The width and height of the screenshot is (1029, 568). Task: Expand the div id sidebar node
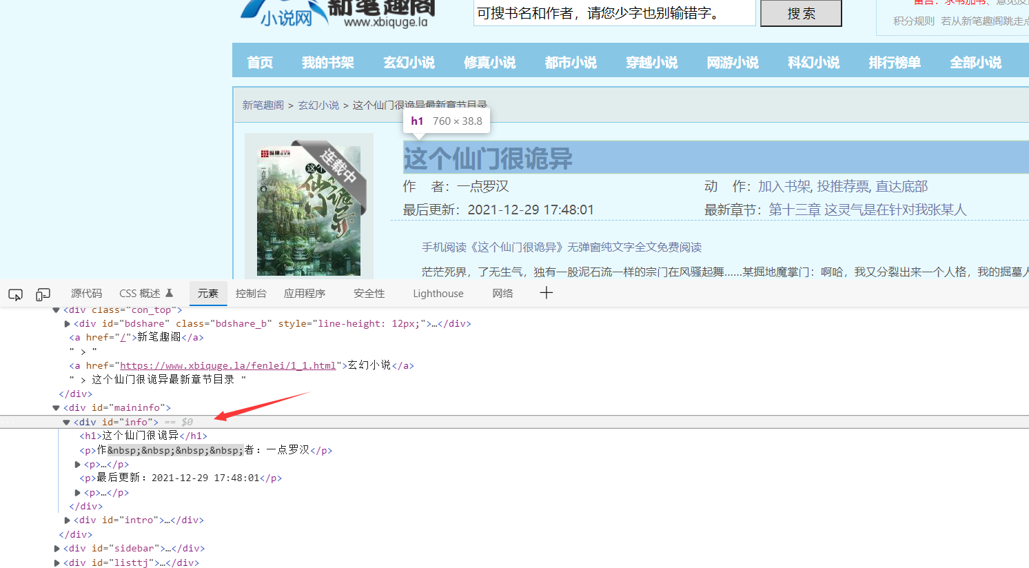pyautogui.click(x=57, y=549)
